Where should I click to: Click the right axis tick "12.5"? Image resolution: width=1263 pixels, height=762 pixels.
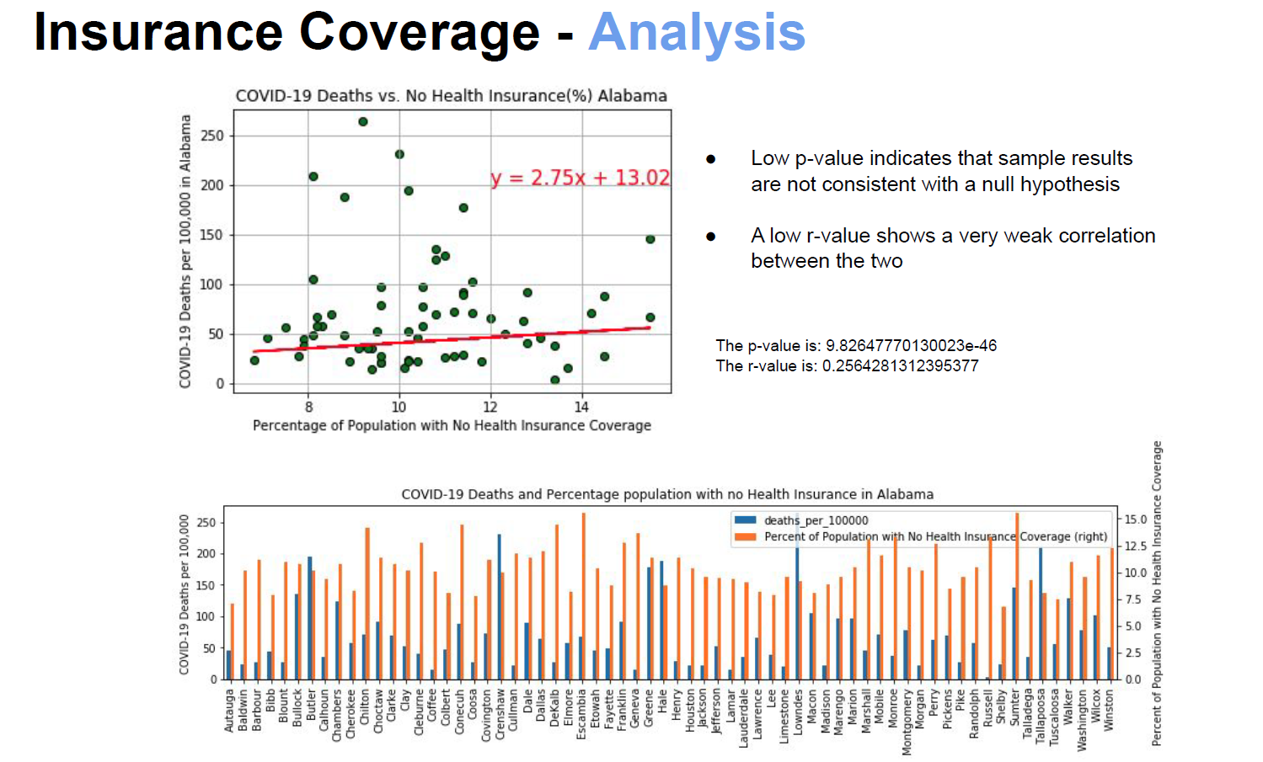[1135, 546]
